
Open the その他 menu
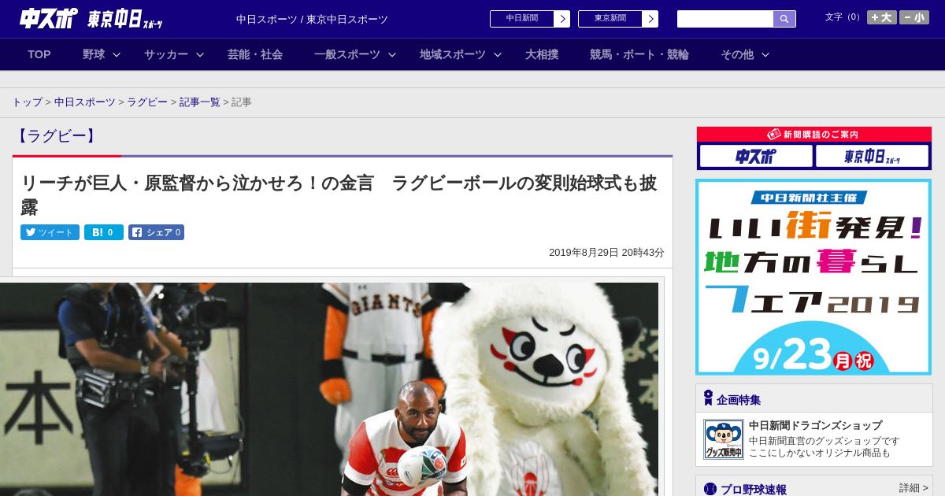pos(737,54)
